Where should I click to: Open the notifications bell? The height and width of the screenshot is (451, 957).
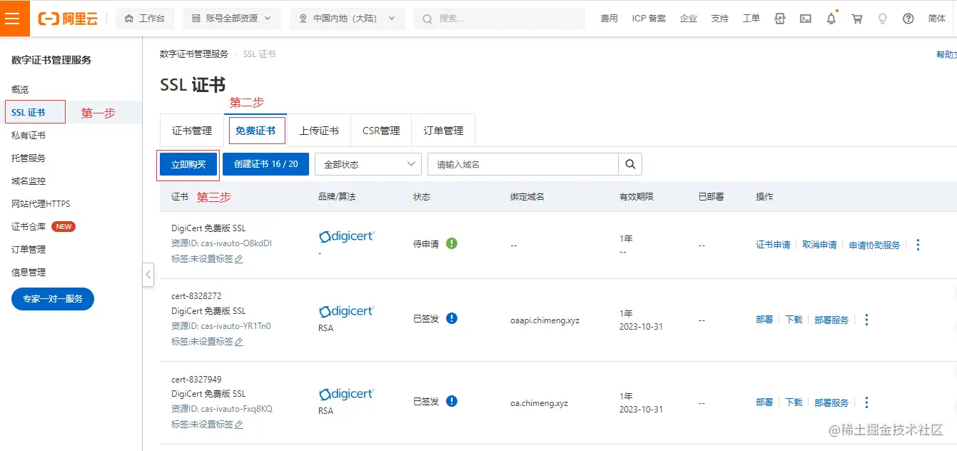pos(831,19)
